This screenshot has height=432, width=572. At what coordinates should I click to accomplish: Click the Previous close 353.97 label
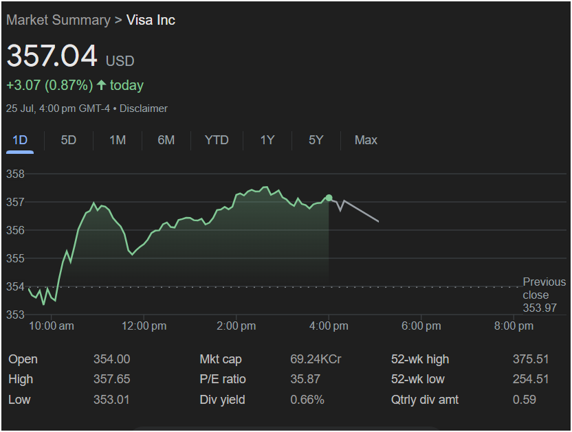[x=544, y=295]
